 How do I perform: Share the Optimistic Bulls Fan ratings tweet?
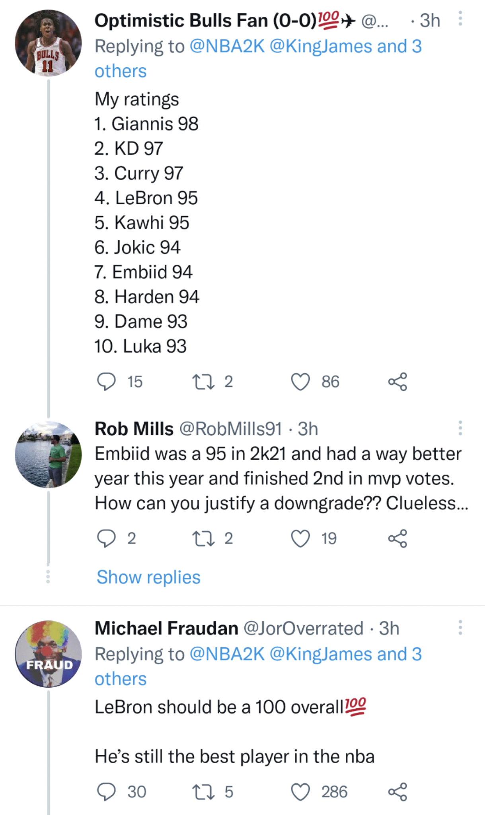coord(397,382)
